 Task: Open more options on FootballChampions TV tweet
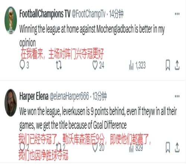click(177, 14)
